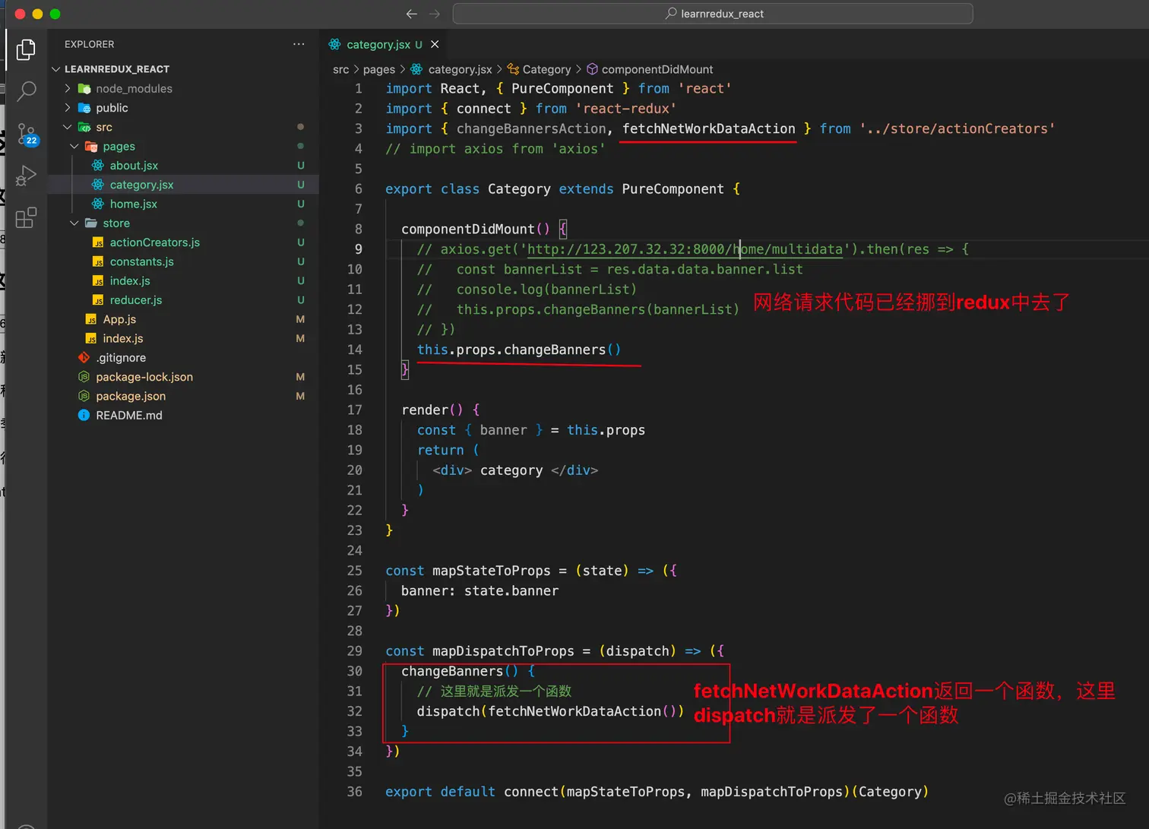
Task: Click the git icon beside .gitignore
Action: (x=84, y=358)
